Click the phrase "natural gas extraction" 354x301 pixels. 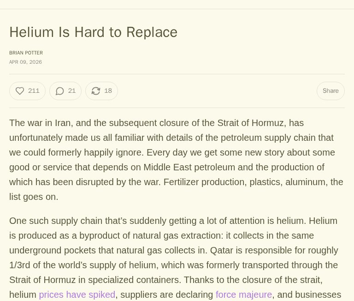click(x=172, y=235)
